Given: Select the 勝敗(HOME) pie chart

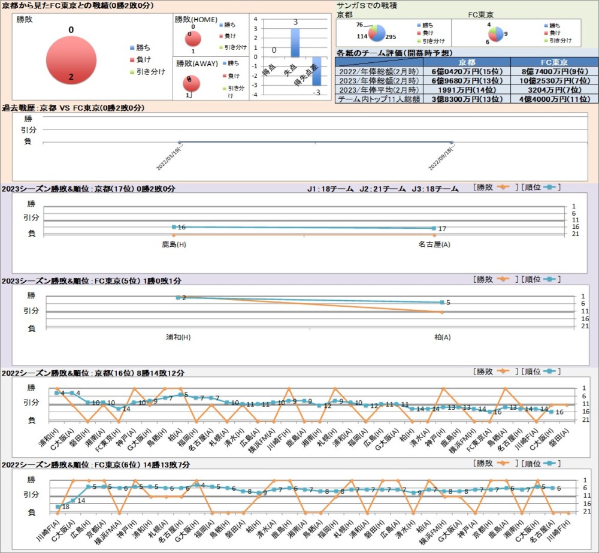Looking at the screenshot, I should [193, 38].
